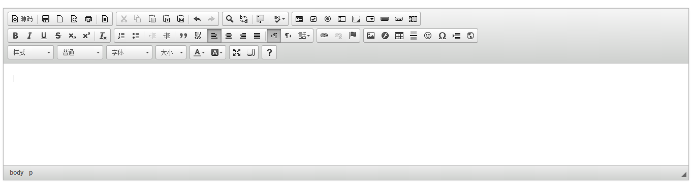Insert a bulleted list
Viewport: 693px width, 189px height.
[136, 36]
